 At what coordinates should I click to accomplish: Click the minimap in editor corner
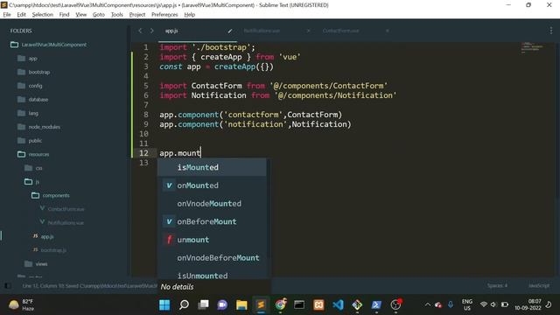coord(532,47)
